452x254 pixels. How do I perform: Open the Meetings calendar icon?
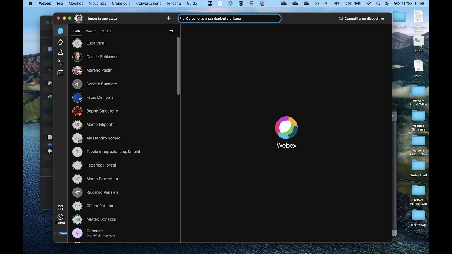click(x=60, y=73)
